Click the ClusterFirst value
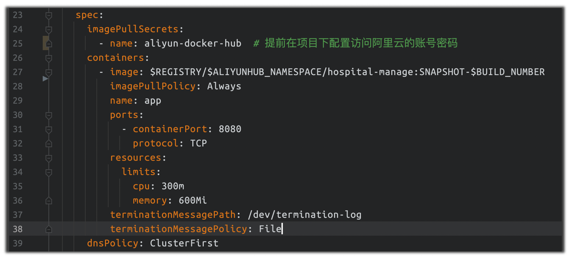The image size is (569, 258). 184,243
